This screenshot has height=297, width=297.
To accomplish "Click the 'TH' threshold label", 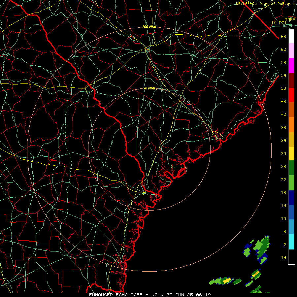I will (x=283, y=258).
